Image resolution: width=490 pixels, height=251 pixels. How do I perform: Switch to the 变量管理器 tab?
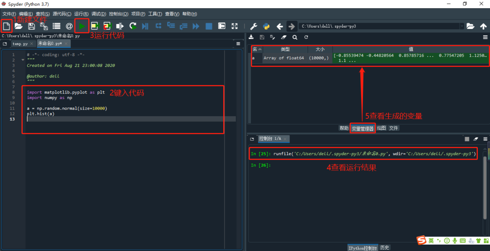363,128
